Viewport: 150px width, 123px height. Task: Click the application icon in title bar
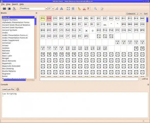click(2, 1)
